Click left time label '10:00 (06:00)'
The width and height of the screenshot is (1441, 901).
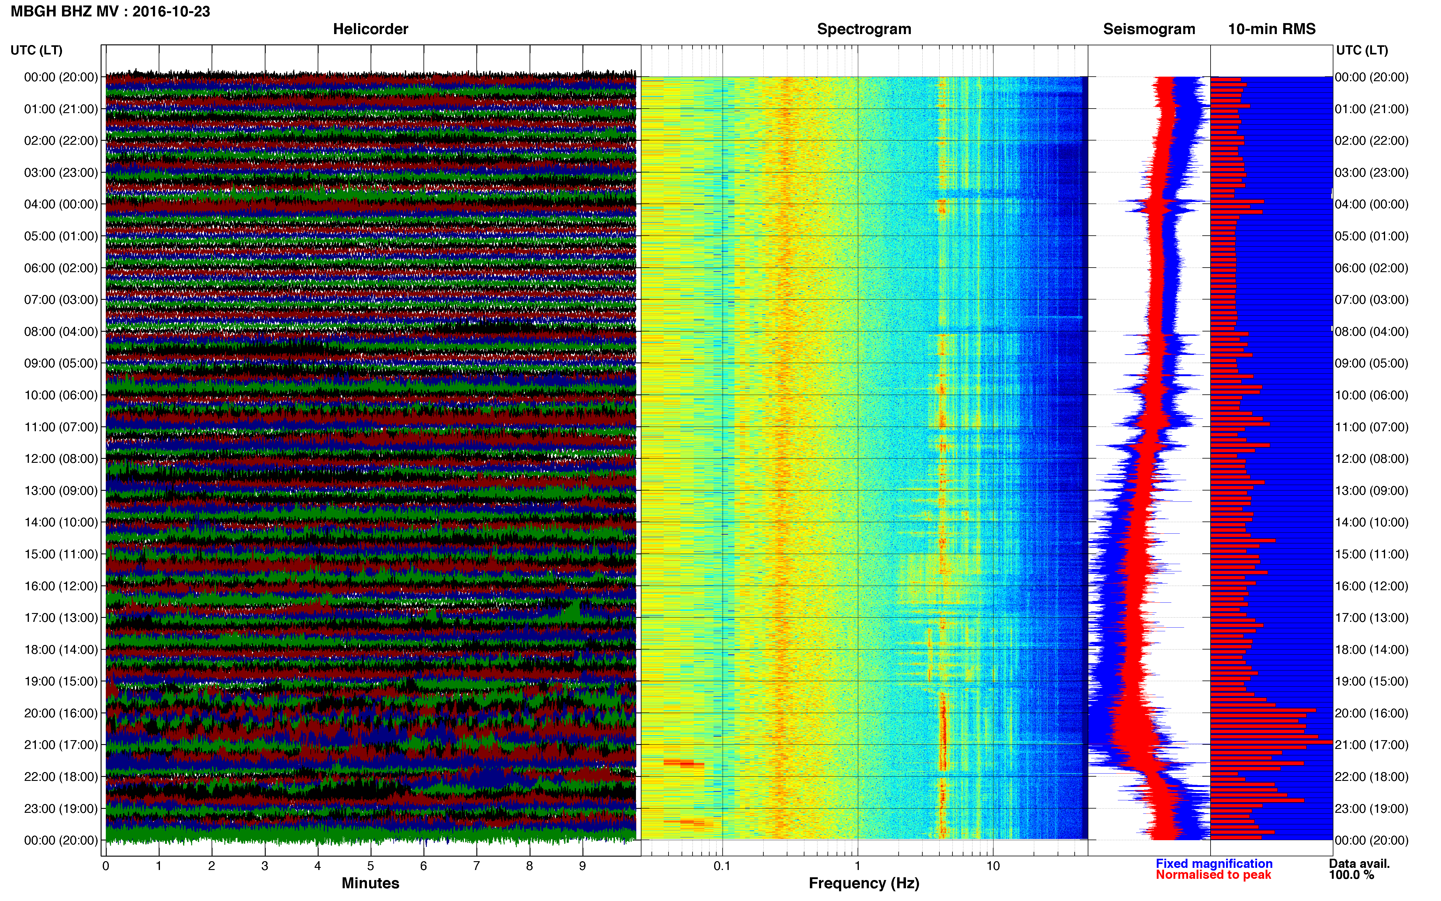tap(61, 395)
